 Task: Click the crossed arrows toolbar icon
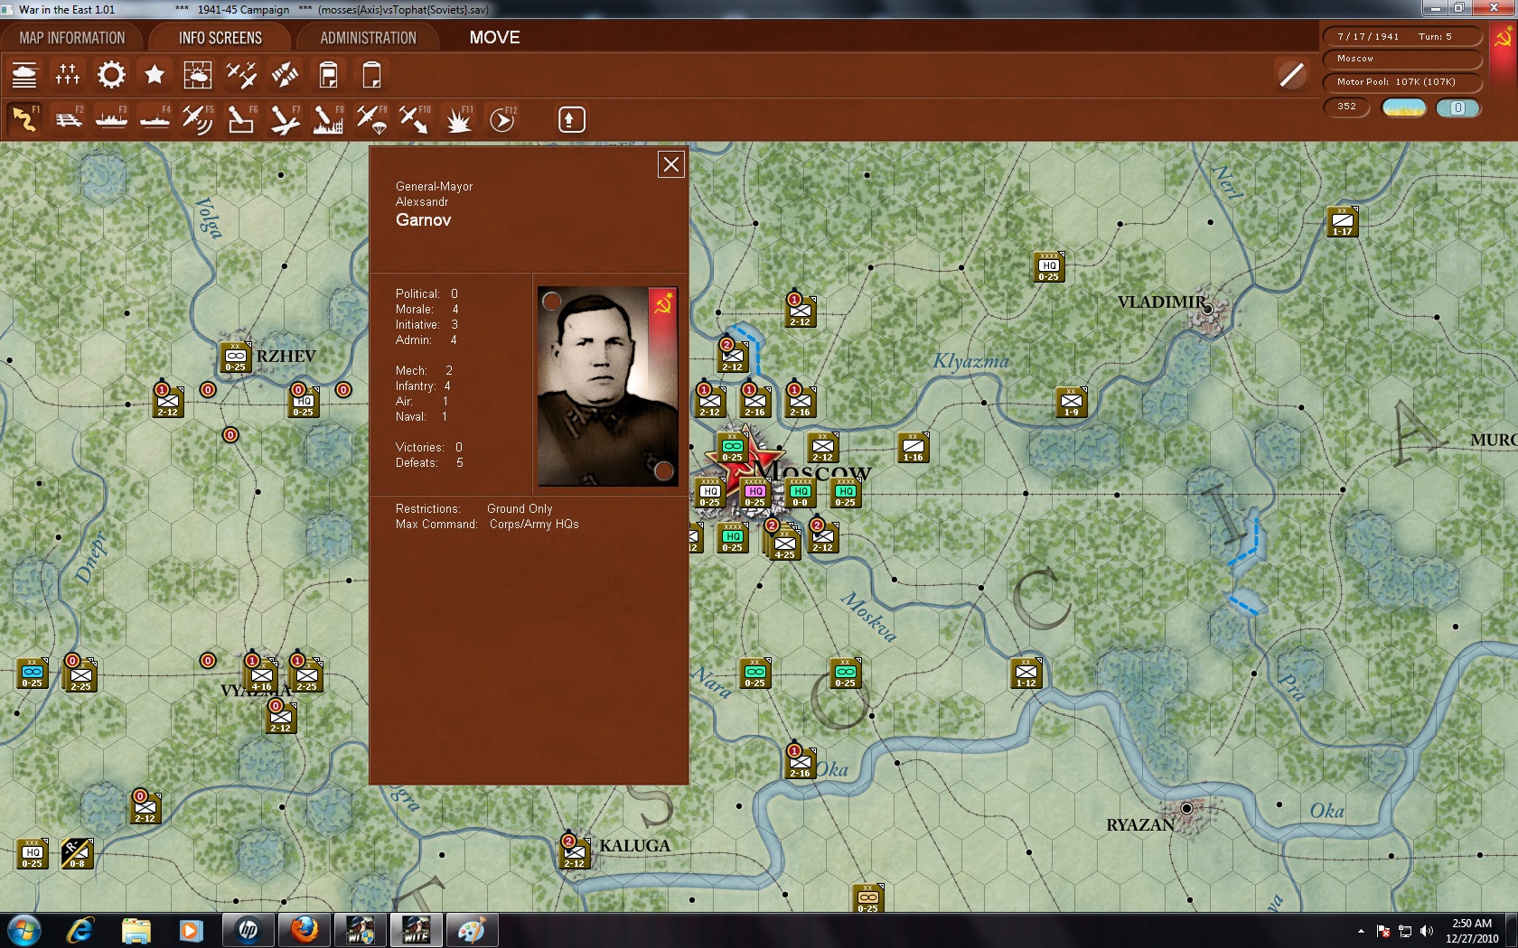coord(285,75)
